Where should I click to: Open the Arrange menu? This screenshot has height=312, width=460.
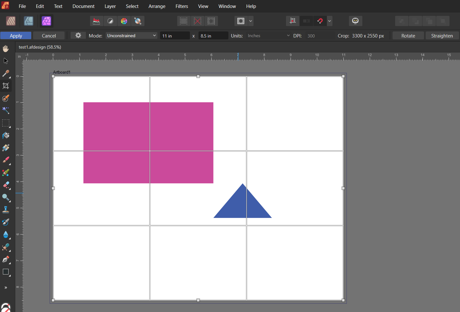157,6
